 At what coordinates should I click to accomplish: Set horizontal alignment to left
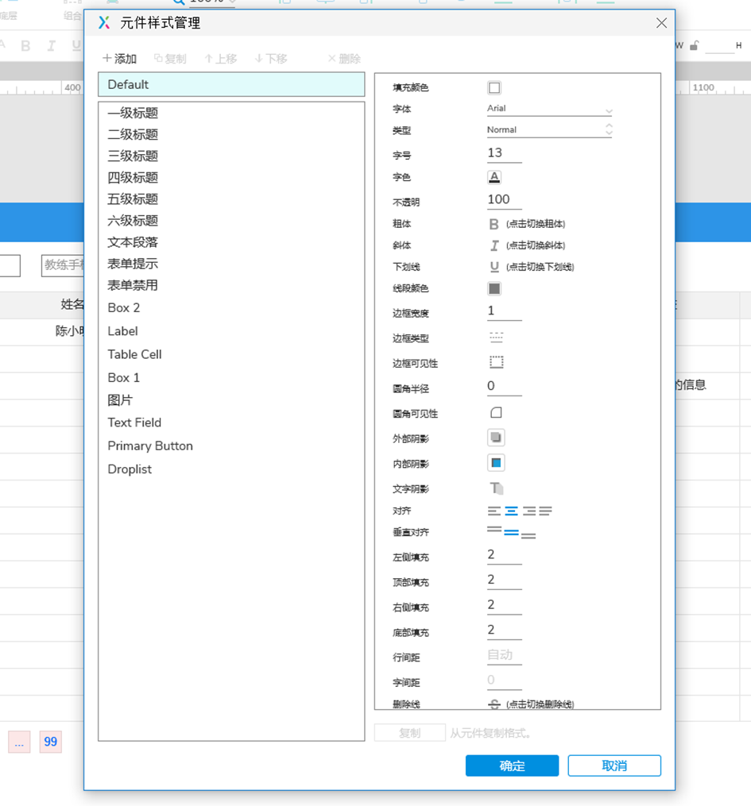tap(494, 511)
